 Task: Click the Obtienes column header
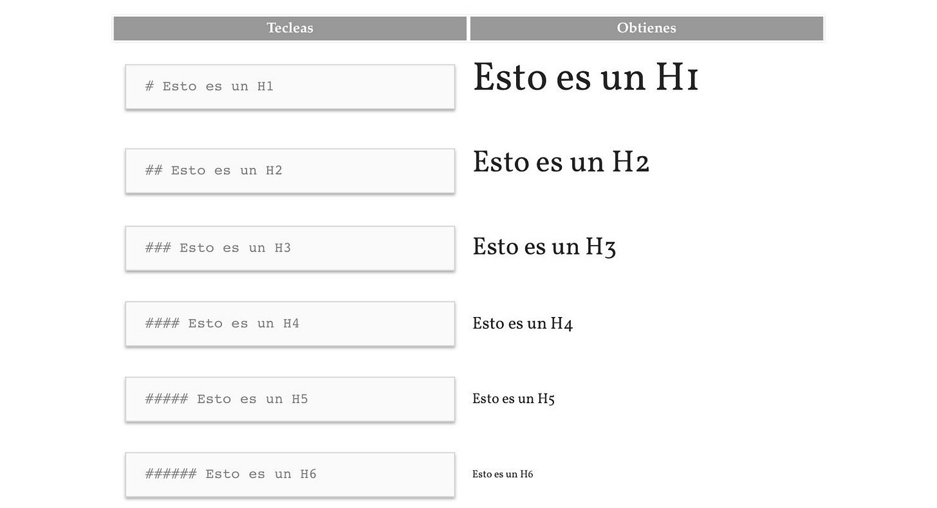tap(647, 28)
